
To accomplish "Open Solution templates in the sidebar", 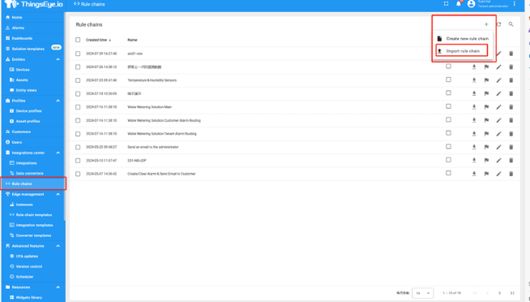I will click(x=32, y=49).
